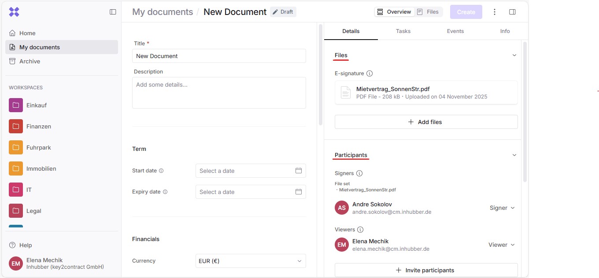This screenshot has width=599, height=278.
Task: Open the three-dot more options menu
Action: click(495, 12)
